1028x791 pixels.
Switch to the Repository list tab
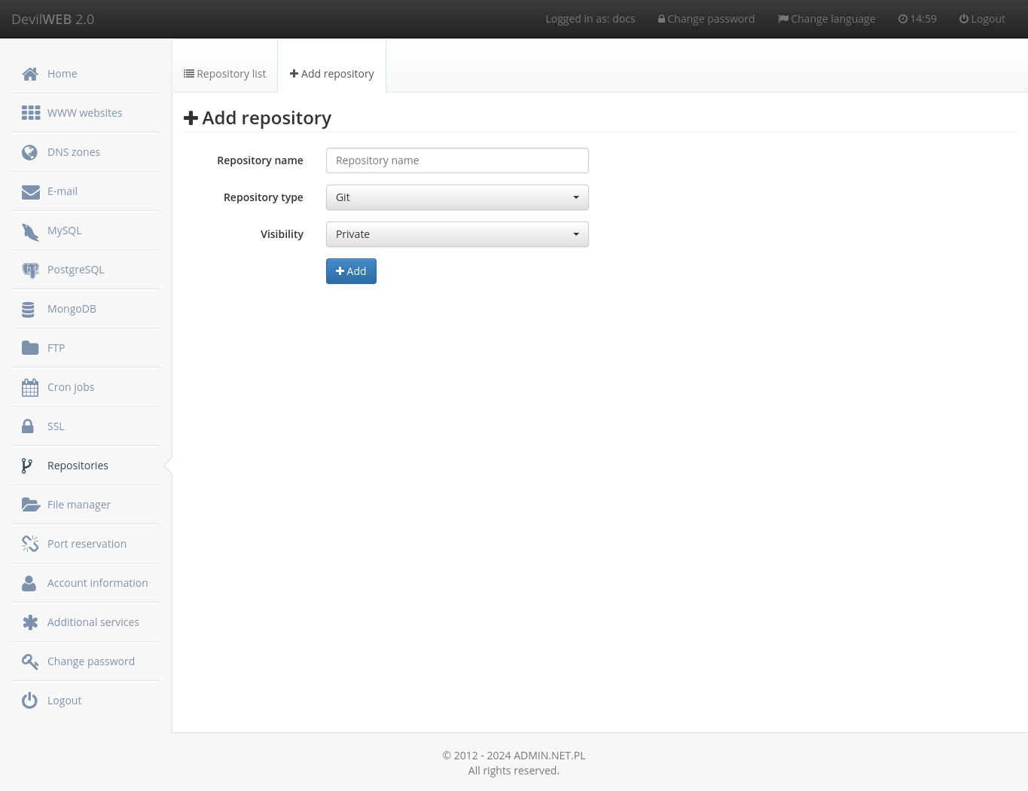[x=224, y=73]
